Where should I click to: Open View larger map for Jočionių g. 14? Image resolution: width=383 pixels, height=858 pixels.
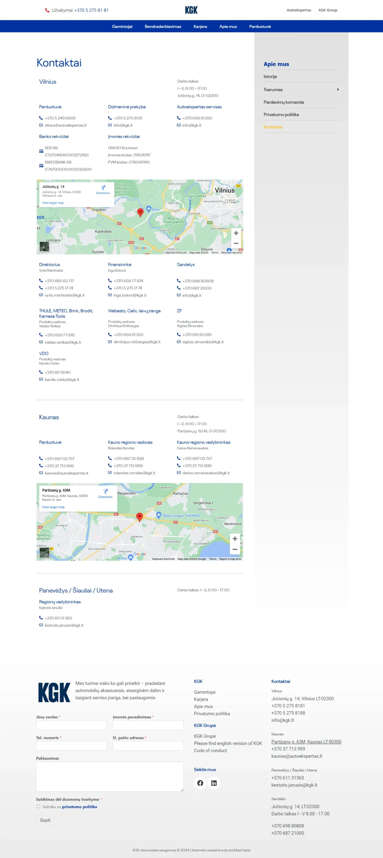click(53, 203)
